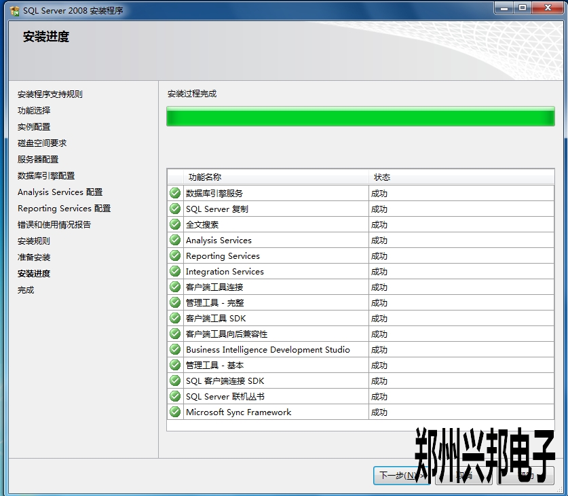The height and width of the screenshot is (496, 568).
Task: Click the success icon for SQL Server 复制
Action: [175, 209]
